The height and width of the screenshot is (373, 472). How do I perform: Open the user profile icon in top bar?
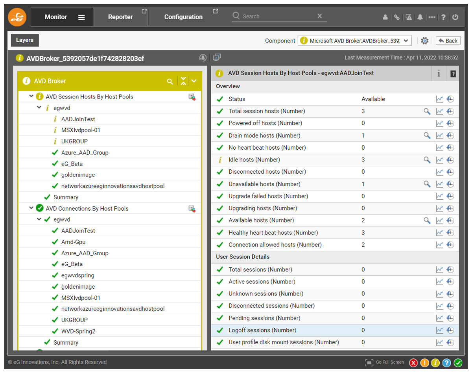[x=385, y=17]
